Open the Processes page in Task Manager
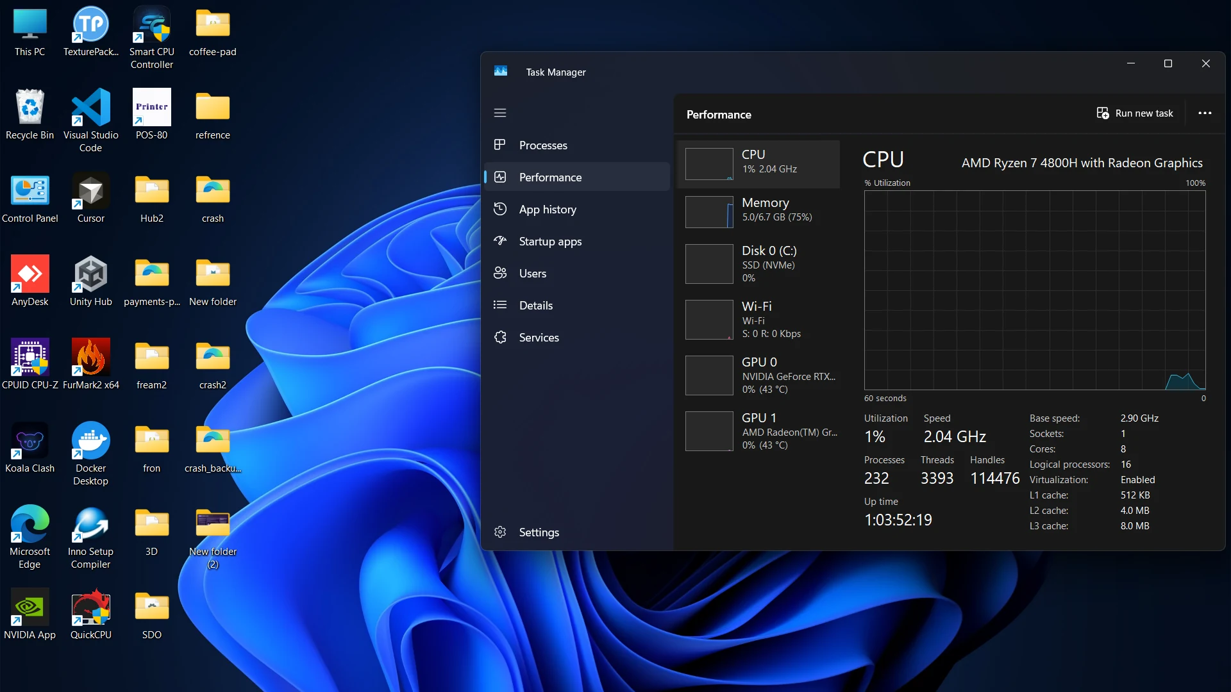Viewport: 1231px width, 692px height. coord(577,145)
